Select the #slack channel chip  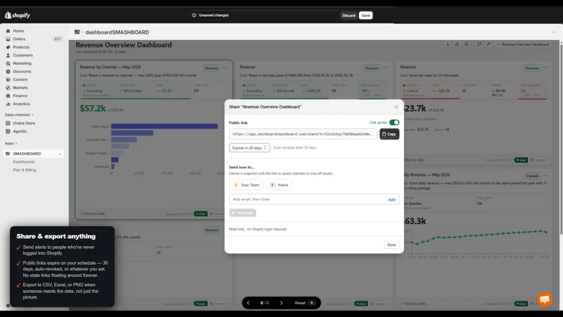click(x=279, y=185)
